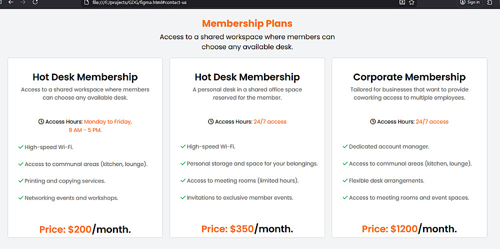Click checkmark next to Dedicated account manager

pos(345,146)
